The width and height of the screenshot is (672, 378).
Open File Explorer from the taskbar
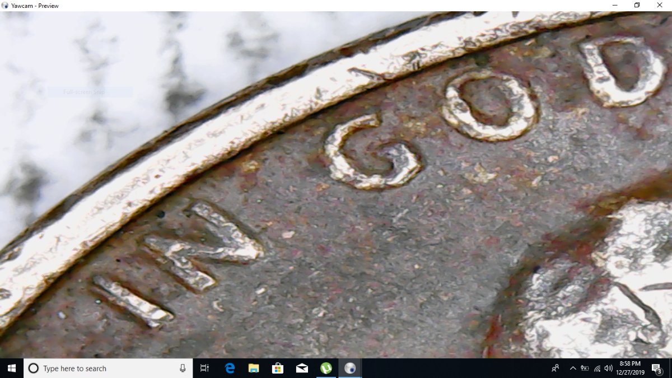point(254,368)
